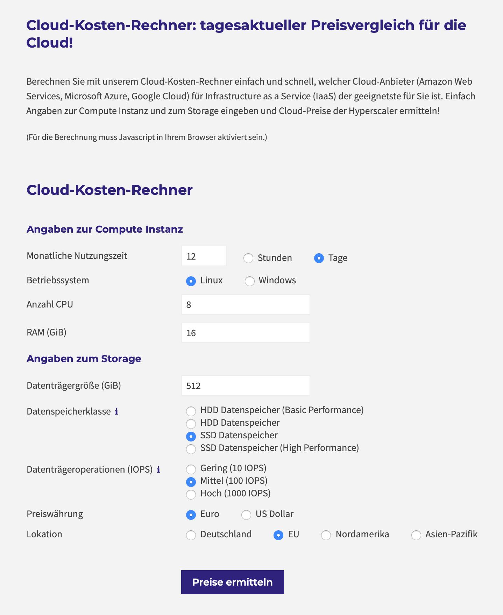Choose Nordamerika as location

click(326, 535)
